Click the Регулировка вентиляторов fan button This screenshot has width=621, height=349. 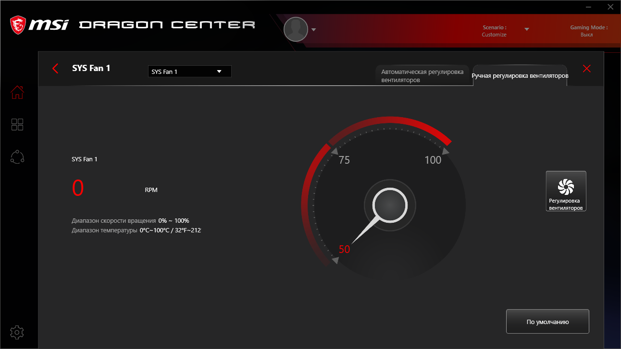click(566, 191)
